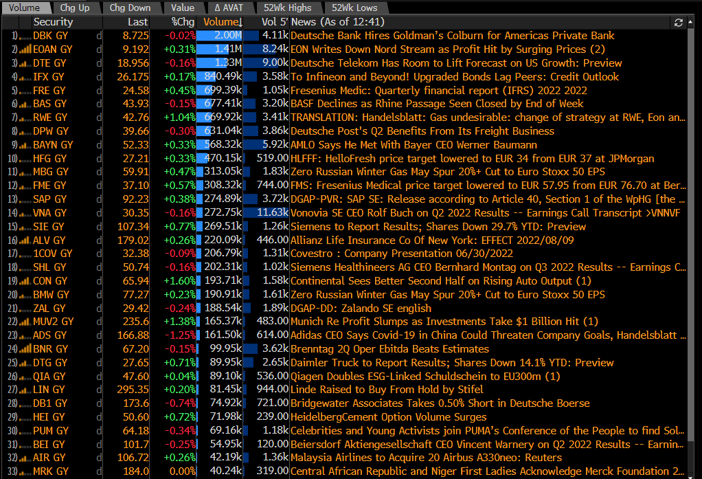Open Zalando SE english DGAP-DD headline

[x=361, y=309]
